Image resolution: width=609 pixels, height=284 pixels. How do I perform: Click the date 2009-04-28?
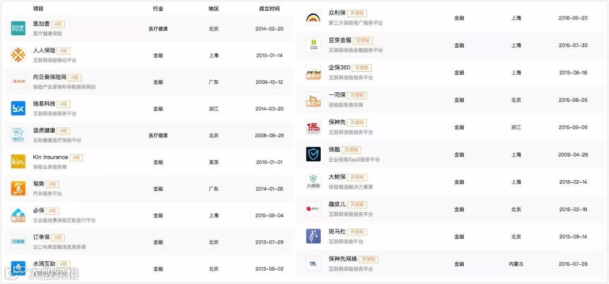point(573,155)
